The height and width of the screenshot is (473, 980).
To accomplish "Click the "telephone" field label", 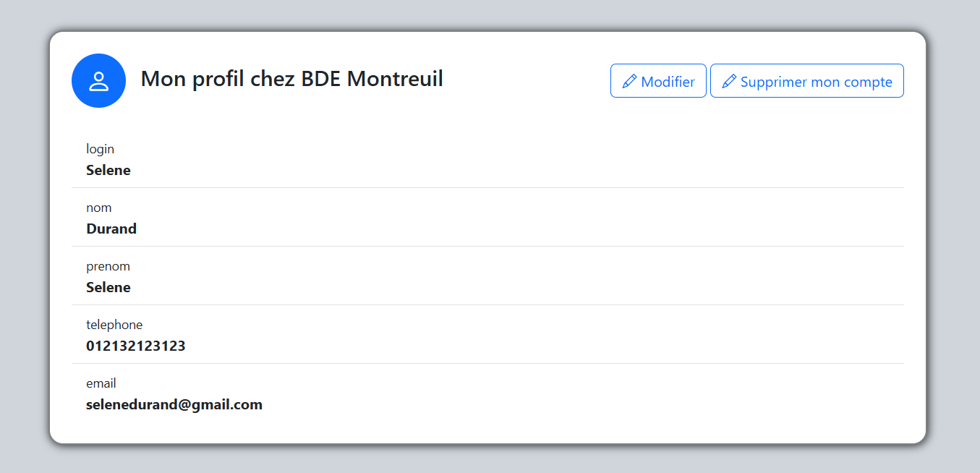I will click(114, 325).
